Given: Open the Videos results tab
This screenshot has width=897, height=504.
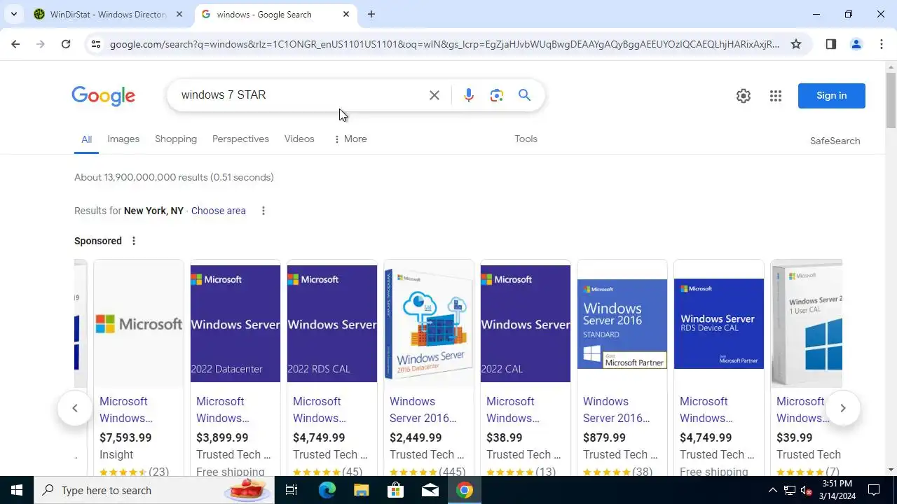Looking at the screenshot, I should 299,139.
